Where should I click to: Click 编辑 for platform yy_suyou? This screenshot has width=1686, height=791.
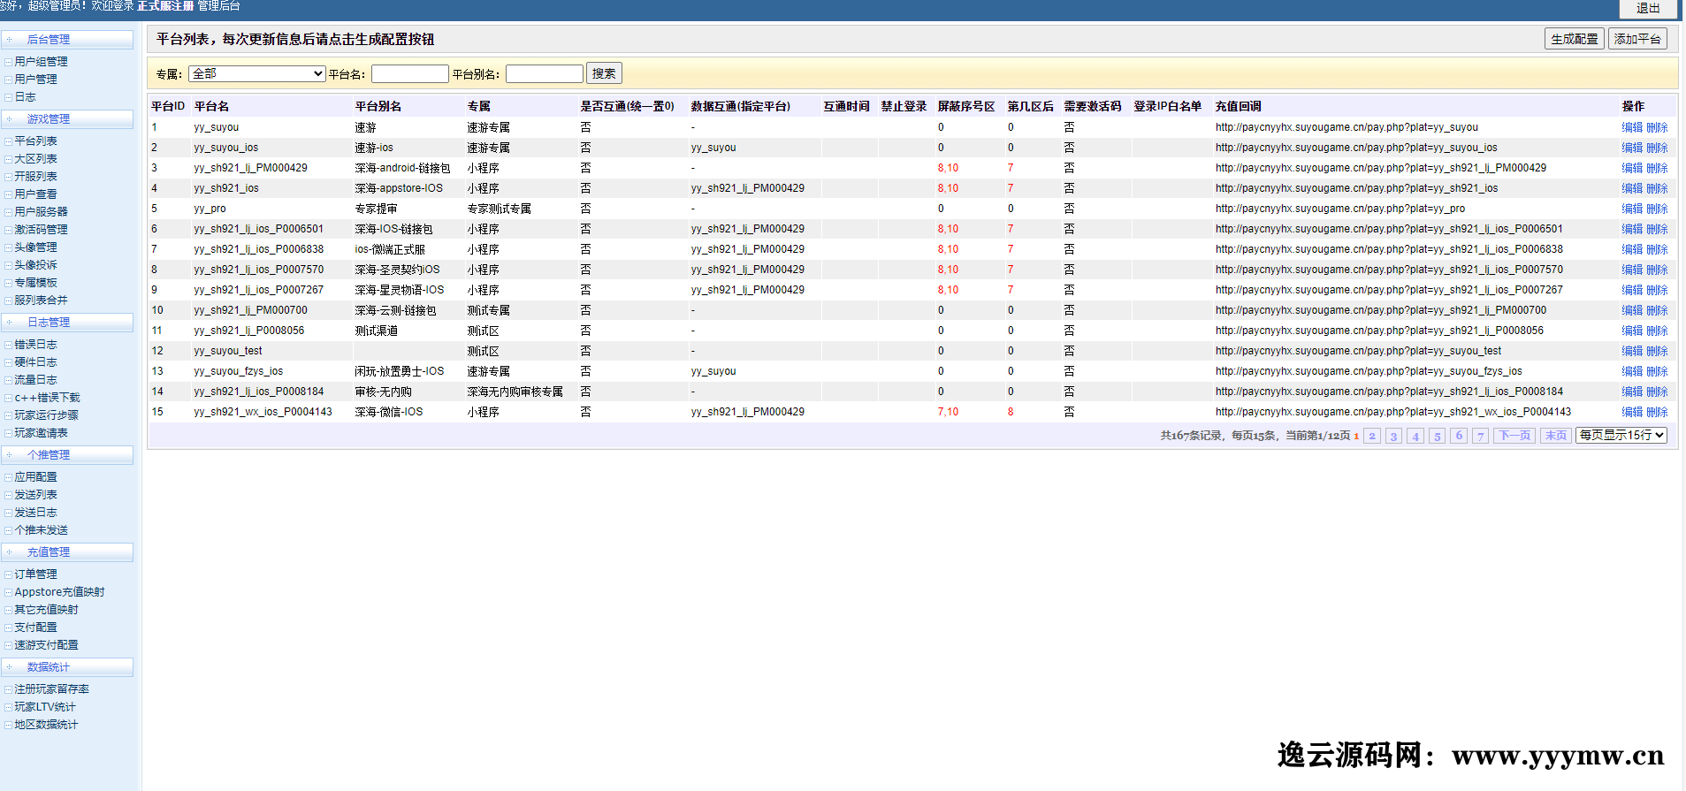coord(1632,127)
